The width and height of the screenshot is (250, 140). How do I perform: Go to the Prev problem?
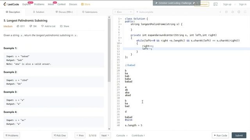80,135
